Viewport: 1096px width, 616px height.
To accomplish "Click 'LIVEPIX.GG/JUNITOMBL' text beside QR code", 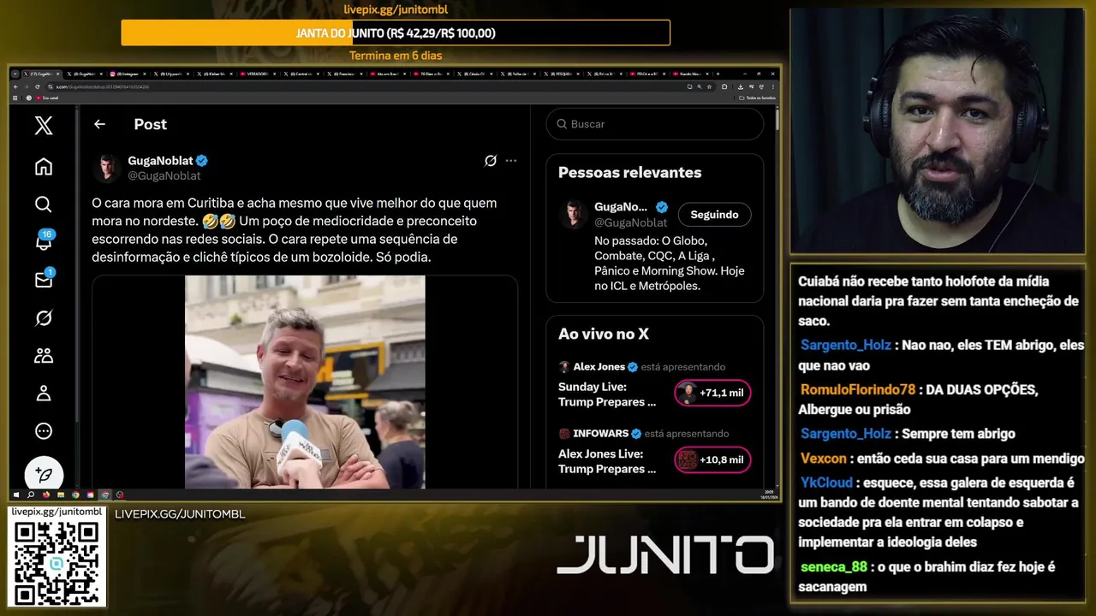I will [x=180, y=514].
